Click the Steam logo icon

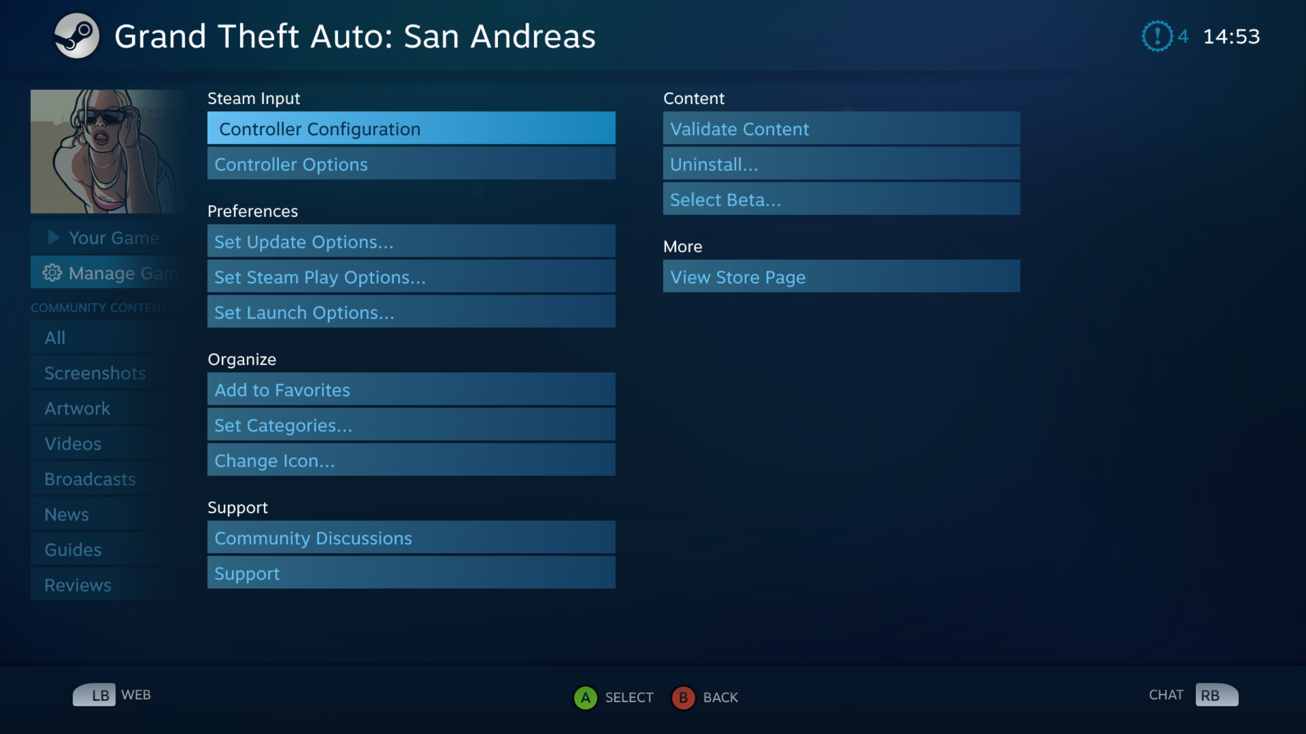[x=77, y=36]
